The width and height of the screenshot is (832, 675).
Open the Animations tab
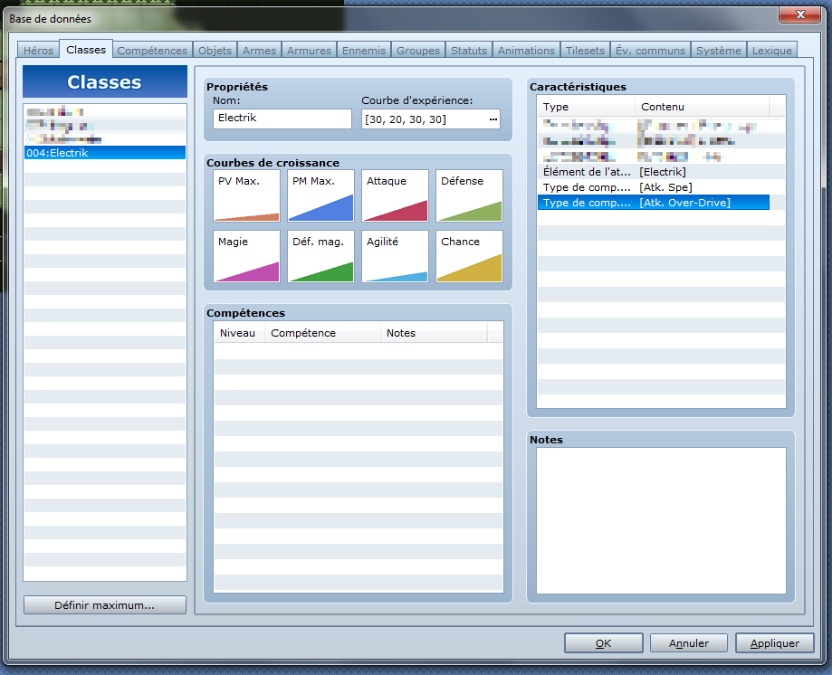point(526,51)
